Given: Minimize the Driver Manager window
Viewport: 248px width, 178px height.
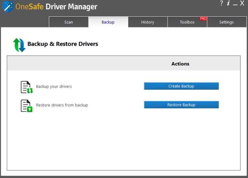Looking at the screenshot, I should pyautogui.click(x=235, y=5).
